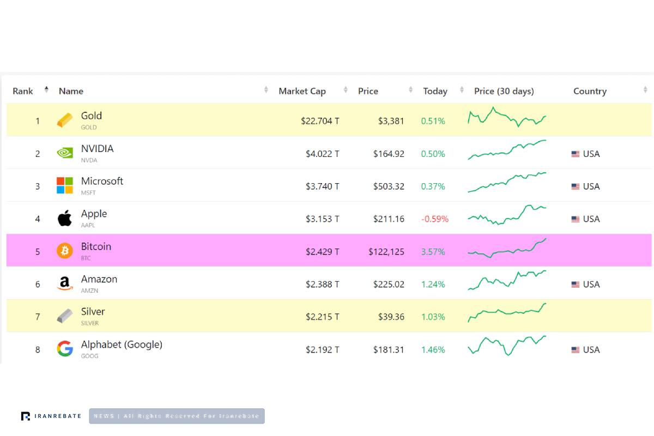Viewport: 654px width, 436px height.
Task: Click Gold price $3,381
Action: click(391, 121)
